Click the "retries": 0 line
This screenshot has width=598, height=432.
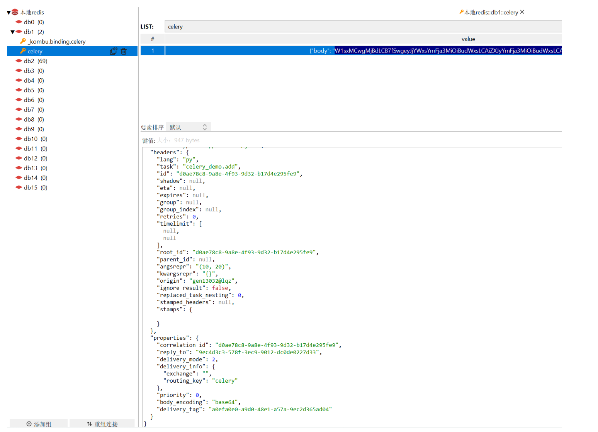point(178,217)
